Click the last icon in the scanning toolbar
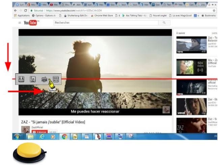This screenshot has height=165, width=218. (56, 79)
